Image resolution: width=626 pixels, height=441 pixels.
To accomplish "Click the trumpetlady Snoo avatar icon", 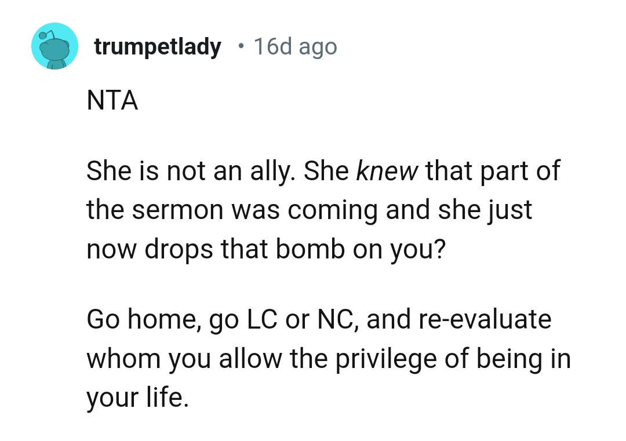I will [54, 47].
